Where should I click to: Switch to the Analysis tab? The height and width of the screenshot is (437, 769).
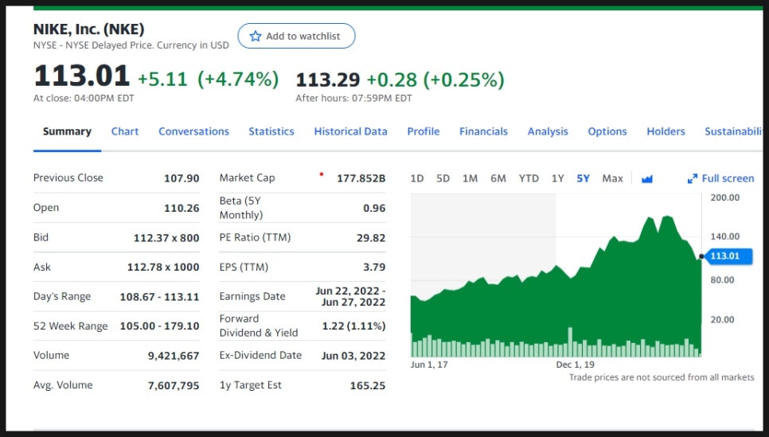[548, 131]
